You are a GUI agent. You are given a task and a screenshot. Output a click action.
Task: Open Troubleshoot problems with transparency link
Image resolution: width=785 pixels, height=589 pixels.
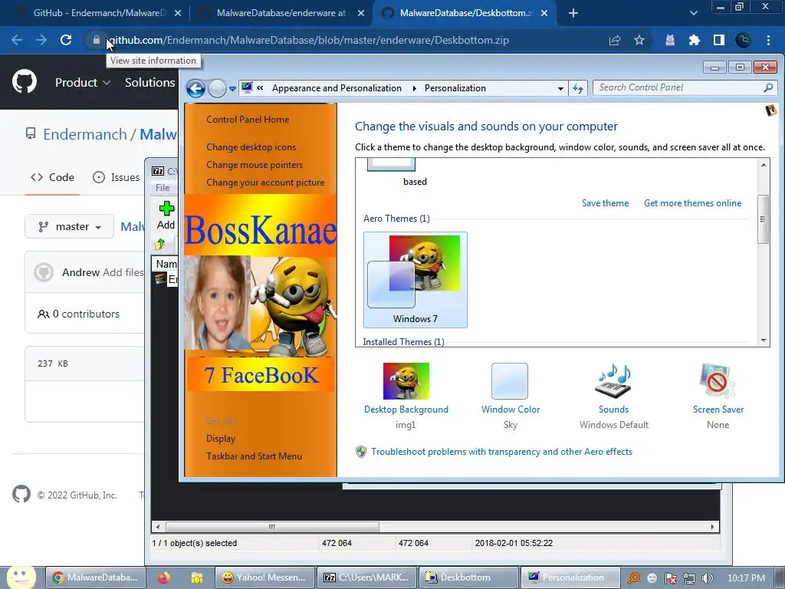[x=501, y=452]
